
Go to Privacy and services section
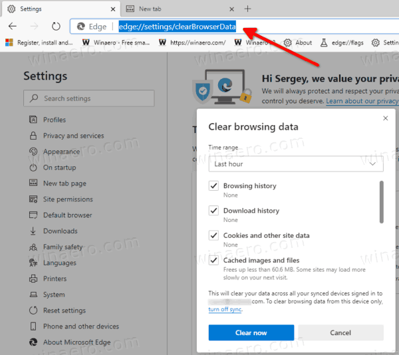[x=74, y=136]
